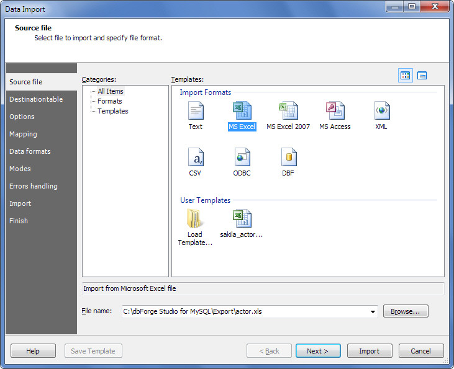Viewport: 454px width, 369px height.
Task: Go to the Destinationtable wizard page
Action: click(x=42, y=99)
